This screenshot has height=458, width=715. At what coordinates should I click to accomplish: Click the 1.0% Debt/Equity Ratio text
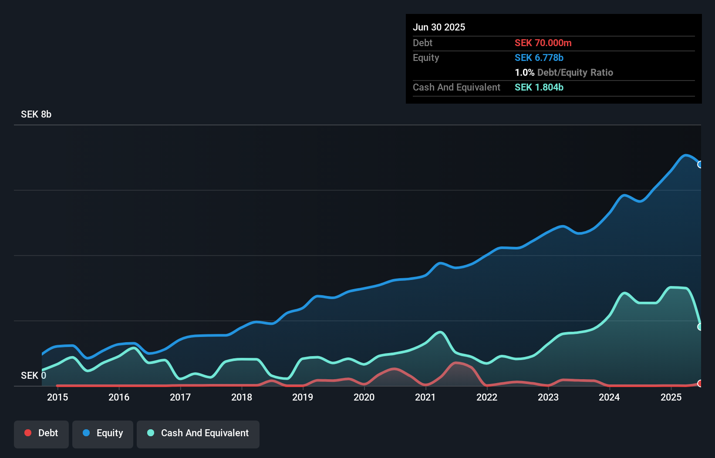(564, 72)
